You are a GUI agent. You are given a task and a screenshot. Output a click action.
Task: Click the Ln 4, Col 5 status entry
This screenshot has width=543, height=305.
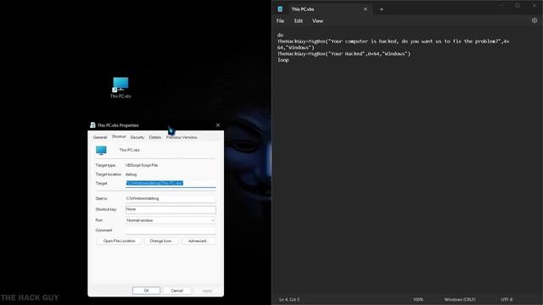pos(289,299)
